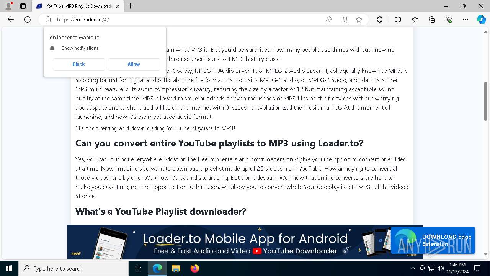490x276 pixels.
Task: Click taskbar search box
Action: pos(73,268)
